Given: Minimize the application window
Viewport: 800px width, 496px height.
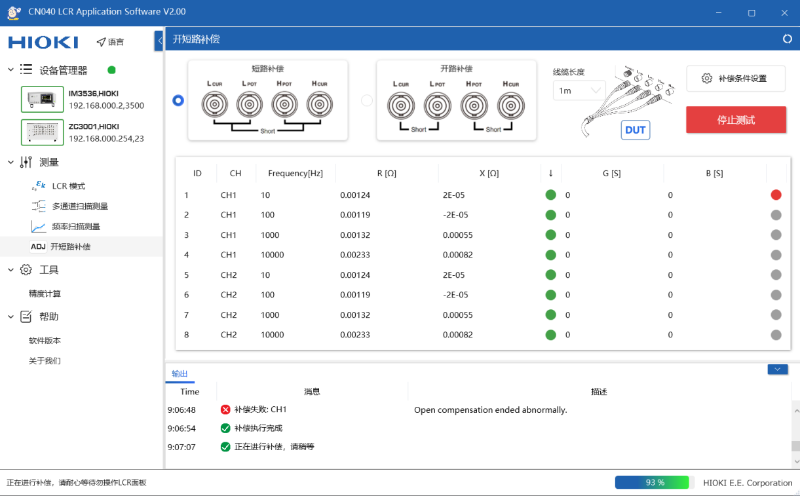Looking at the screenshot, I should tap(718, 12).
